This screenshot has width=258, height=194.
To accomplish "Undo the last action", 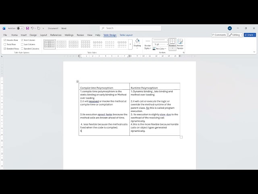I will tap(32, 28).
